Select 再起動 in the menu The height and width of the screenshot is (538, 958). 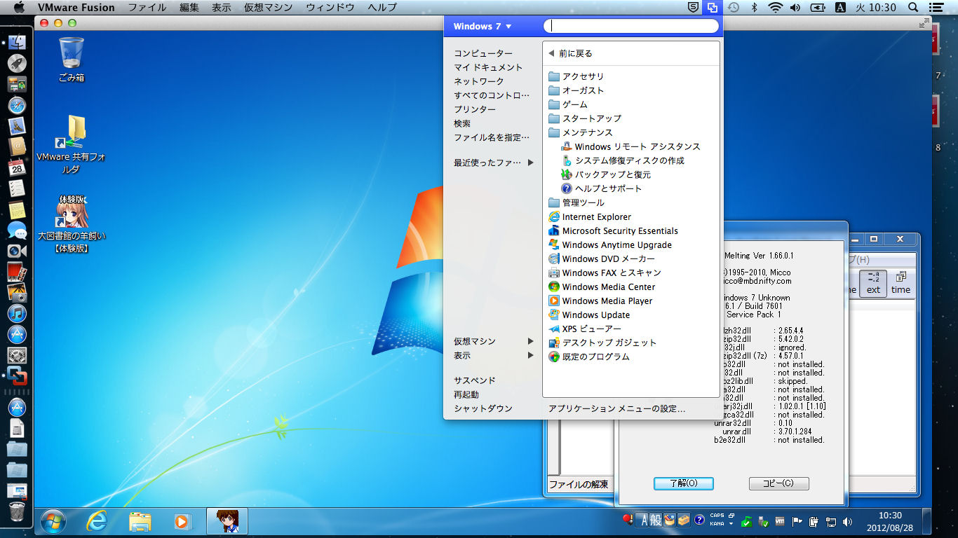coord(466,394)
